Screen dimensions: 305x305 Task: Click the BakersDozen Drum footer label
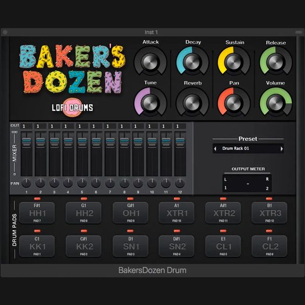pyautogui.click(x=152, y=270)
